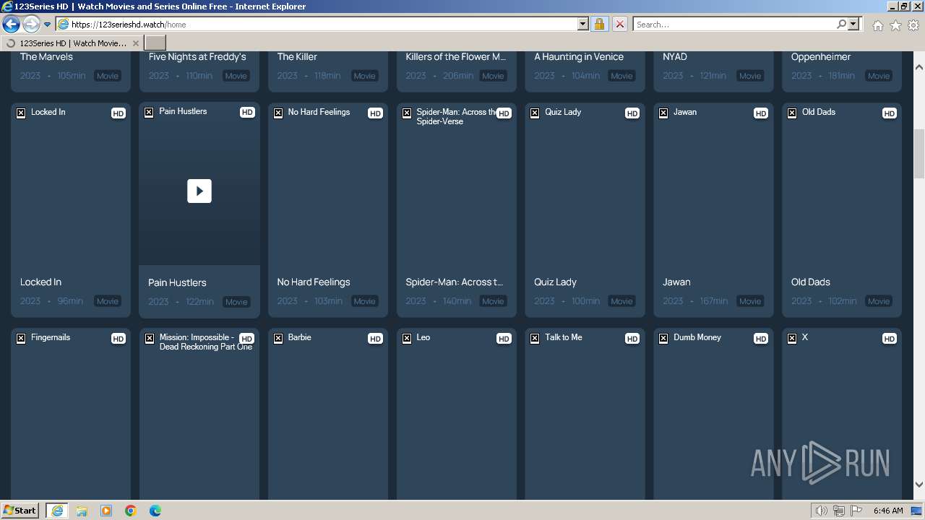Click the IE Forward navigation button
The height and width of the screenshot is (520, 925).
pos(31,25)
